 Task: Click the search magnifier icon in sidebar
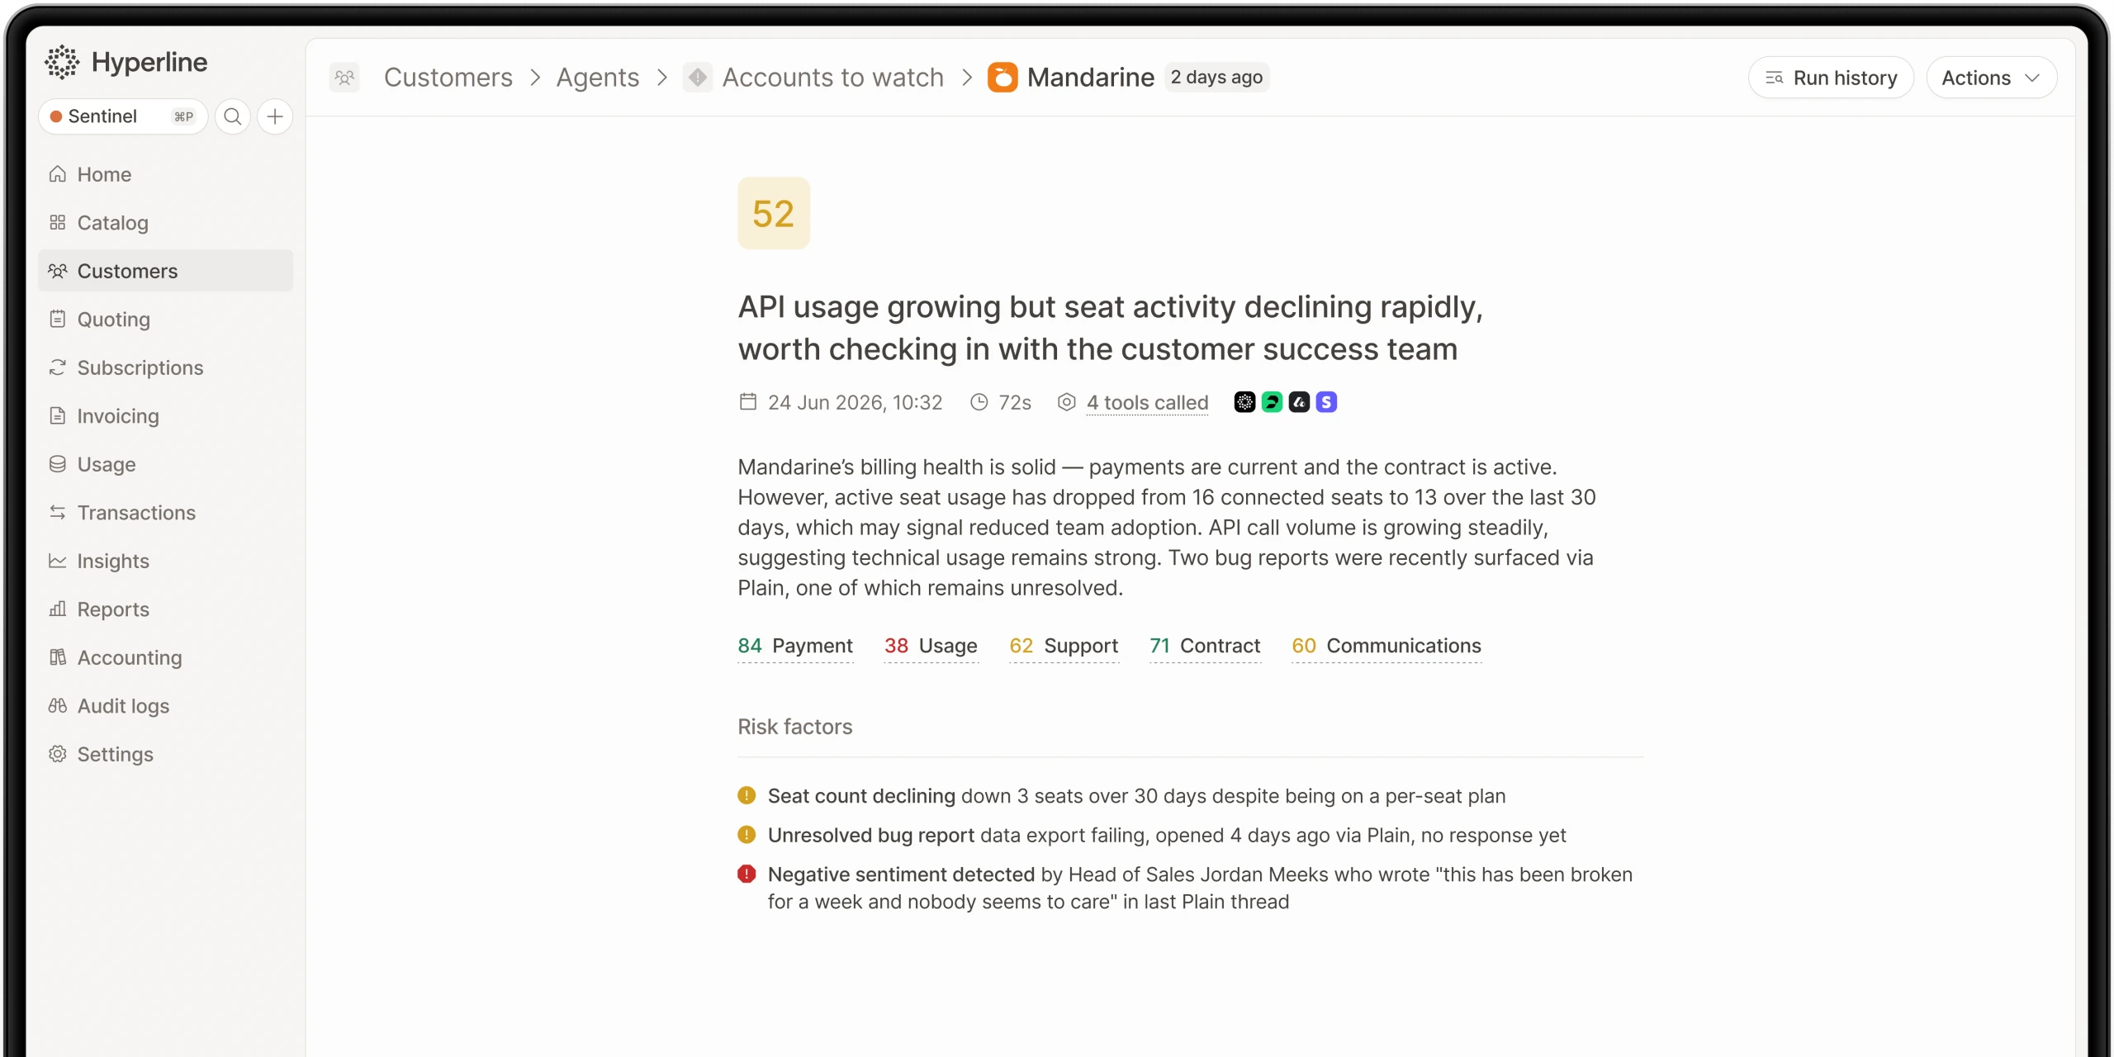click(x=233, y=116)
